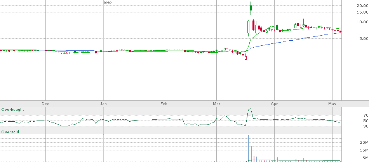Select the Jan month label
Image resolution: width=369 pixels, height=162 pixels.
[104, 103]
